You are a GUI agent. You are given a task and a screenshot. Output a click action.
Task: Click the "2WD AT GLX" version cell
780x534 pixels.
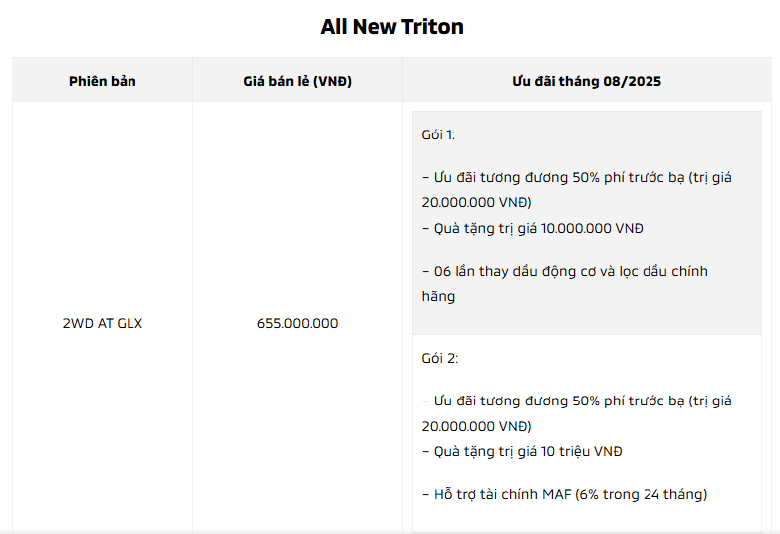103,323
